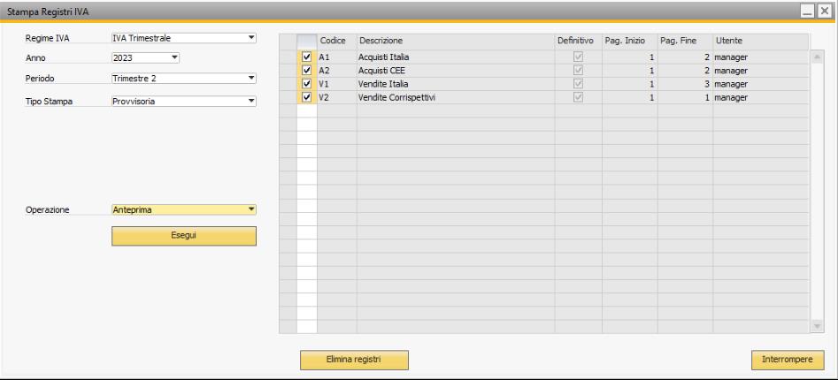The width and height of the screenshot is (838, 380).
Task: Click the Elimina registri button
Action: coord(354,360)
